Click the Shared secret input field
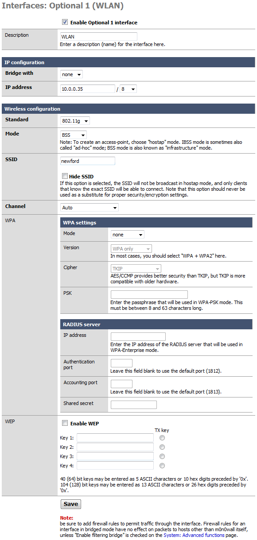257x540 pixels. [x=134, y=405]
